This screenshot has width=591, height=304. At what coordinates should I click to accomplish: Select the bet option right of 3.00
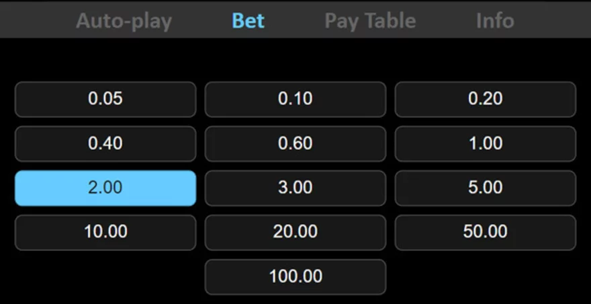tap(485, 188)
